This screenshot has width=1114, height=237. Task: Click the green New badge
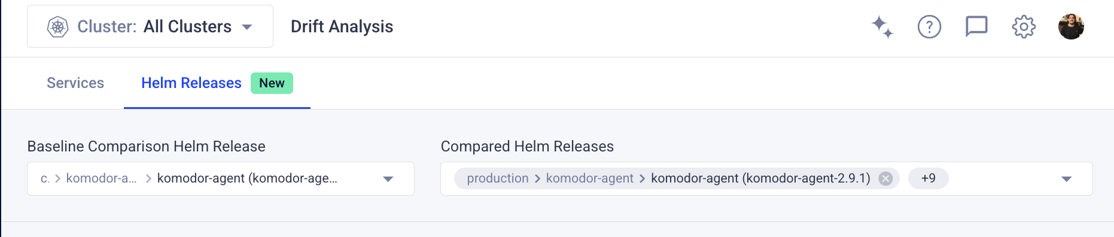click(x=272, y=83)
